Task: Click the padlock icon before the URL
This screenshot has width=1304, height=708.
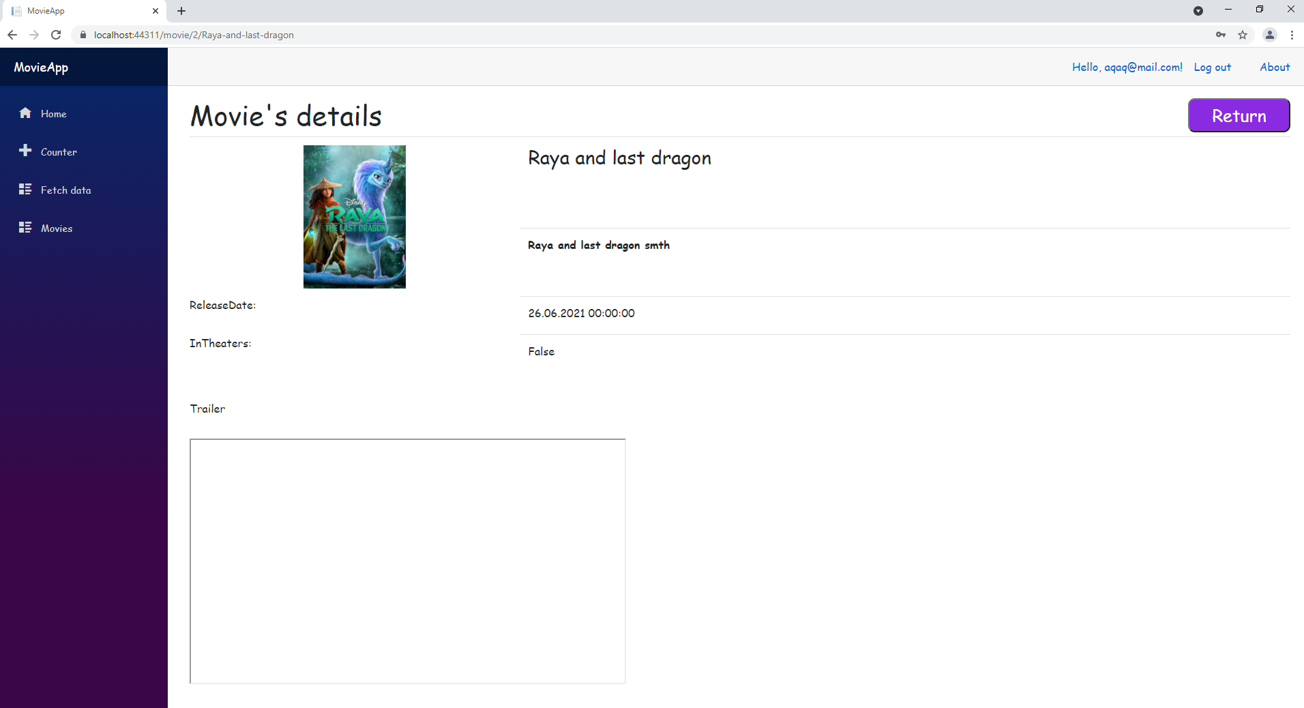Action: [83, 34]
